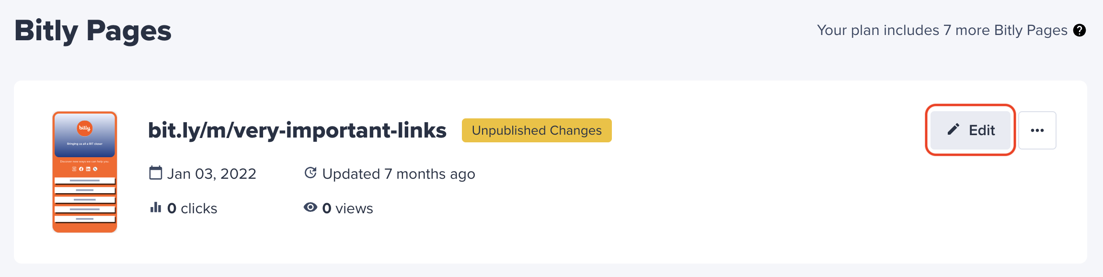Click the Updated 7 months ago text
The width and height of the screenshot is (1103, 277).
pyautogui.click(x=399, y=173)
